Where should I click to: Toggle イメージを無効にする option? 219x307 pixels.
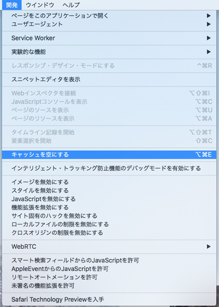pos(109,182)
